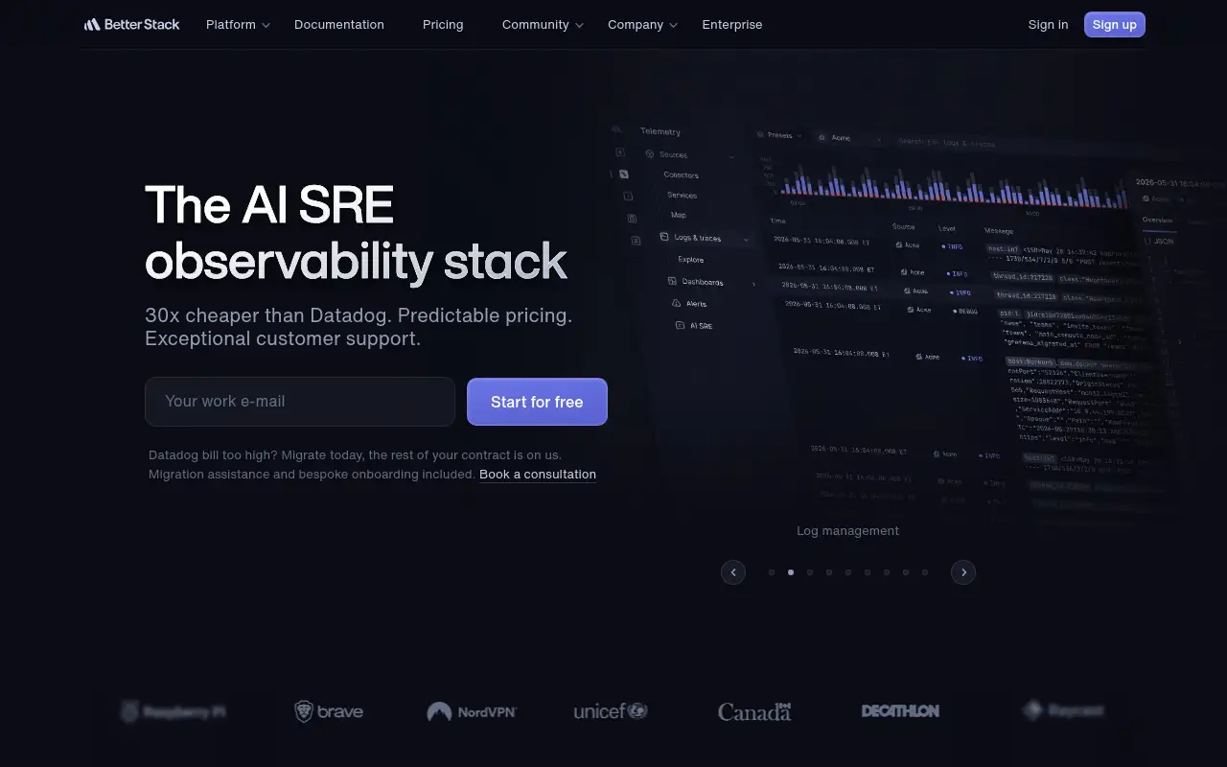Open the Enterprise page
The width and height of the screenshot is (1227, 767).
pyautogui.click(x=732, y=25)
